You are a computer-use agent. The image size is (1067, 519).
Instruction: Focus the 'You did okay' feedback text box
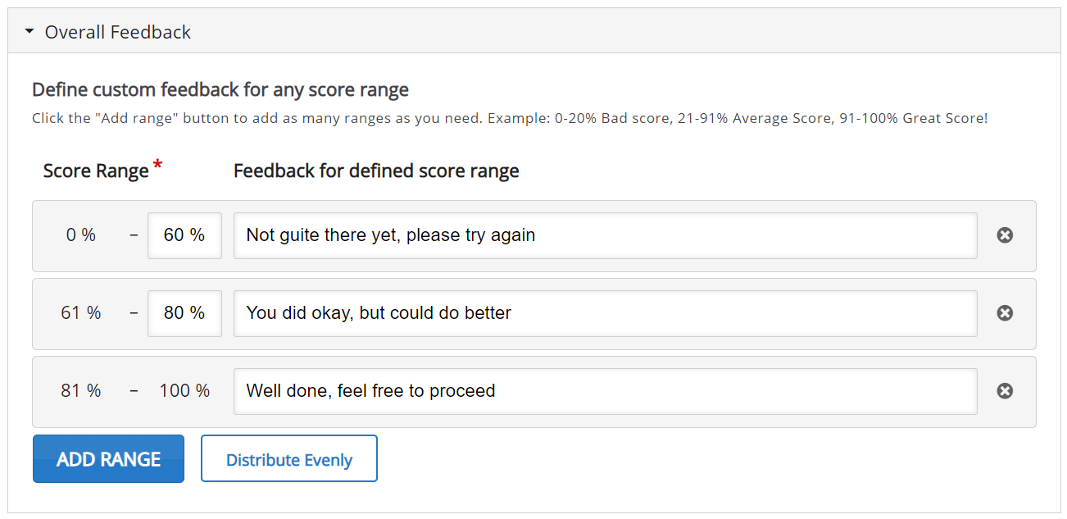pos(606,313)
